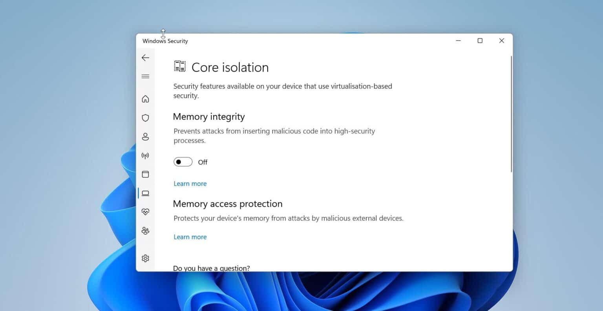The image size is (603, 311).
Task: Go back using the back arrow
Action: pyautogui.click(x=145, y=58)
